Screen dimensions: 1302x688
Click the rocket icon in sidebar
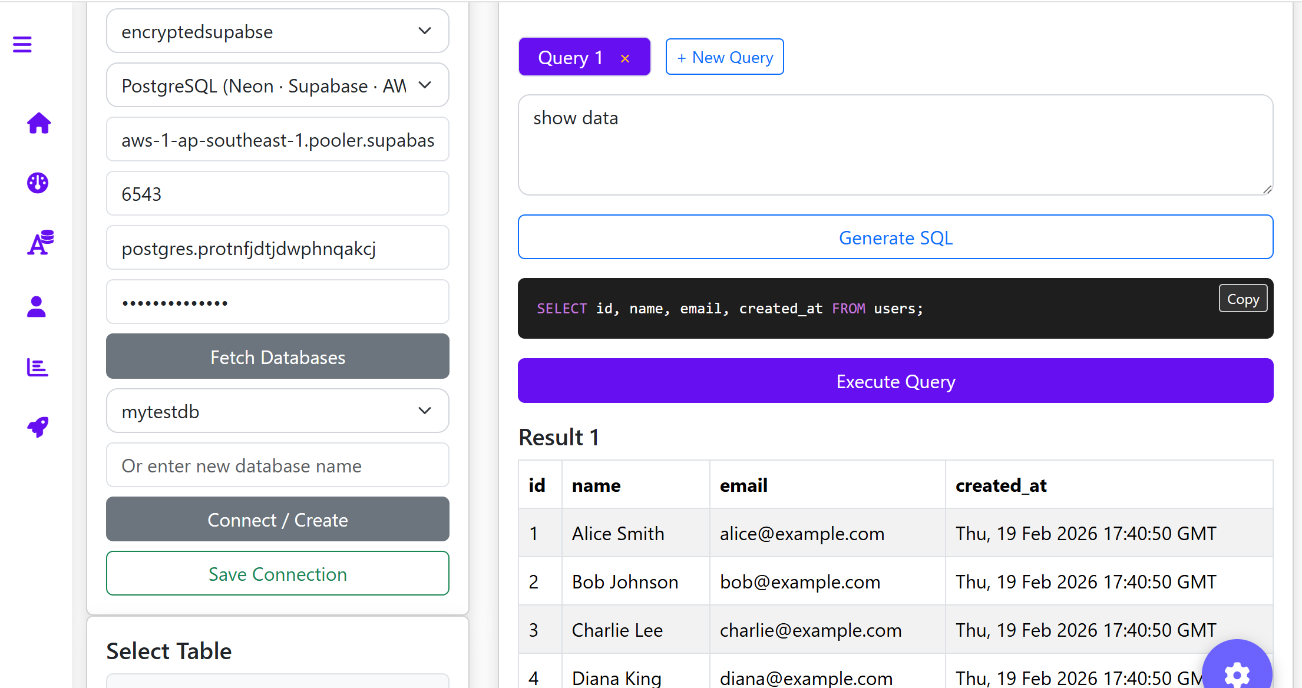pyautogui.click(x=38, y=427)
